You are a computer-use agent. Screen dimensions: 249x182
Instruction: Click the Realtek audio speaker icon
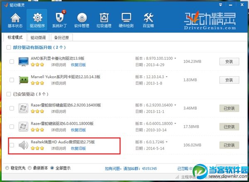click(x=23, y=145)
